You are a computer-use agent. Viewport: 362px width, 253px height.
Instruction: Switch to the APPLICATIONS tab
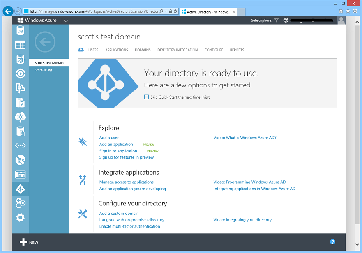tap(117, 50)
